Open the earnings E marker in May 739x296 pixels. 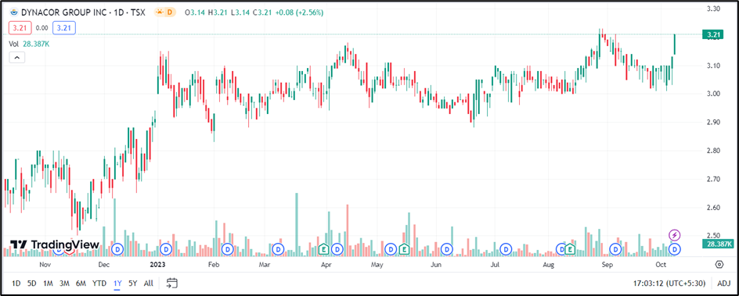pyautogui.click(x=404, y=248)
